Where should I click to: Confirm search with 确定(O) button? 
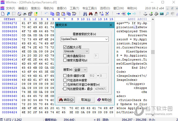pos(66,100)
